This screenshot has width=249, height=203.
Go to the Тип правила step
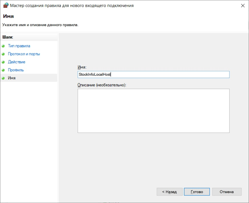coord(19,46)
